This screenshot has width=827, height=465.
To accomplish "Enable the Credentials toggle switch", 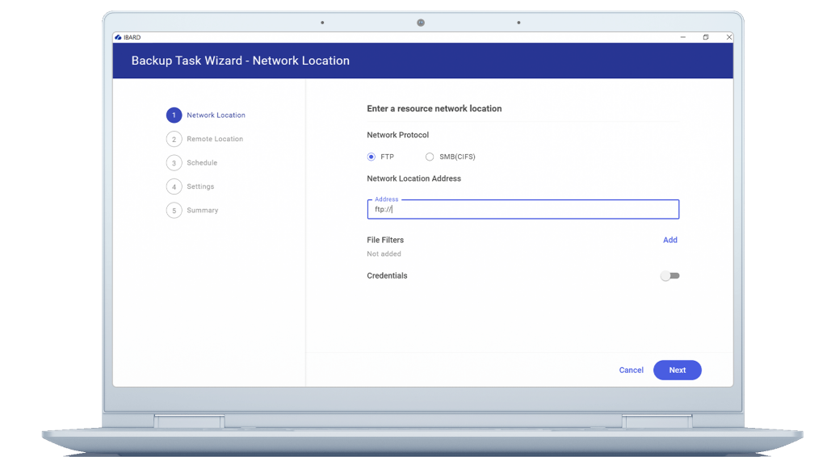I will coord(670,276).
